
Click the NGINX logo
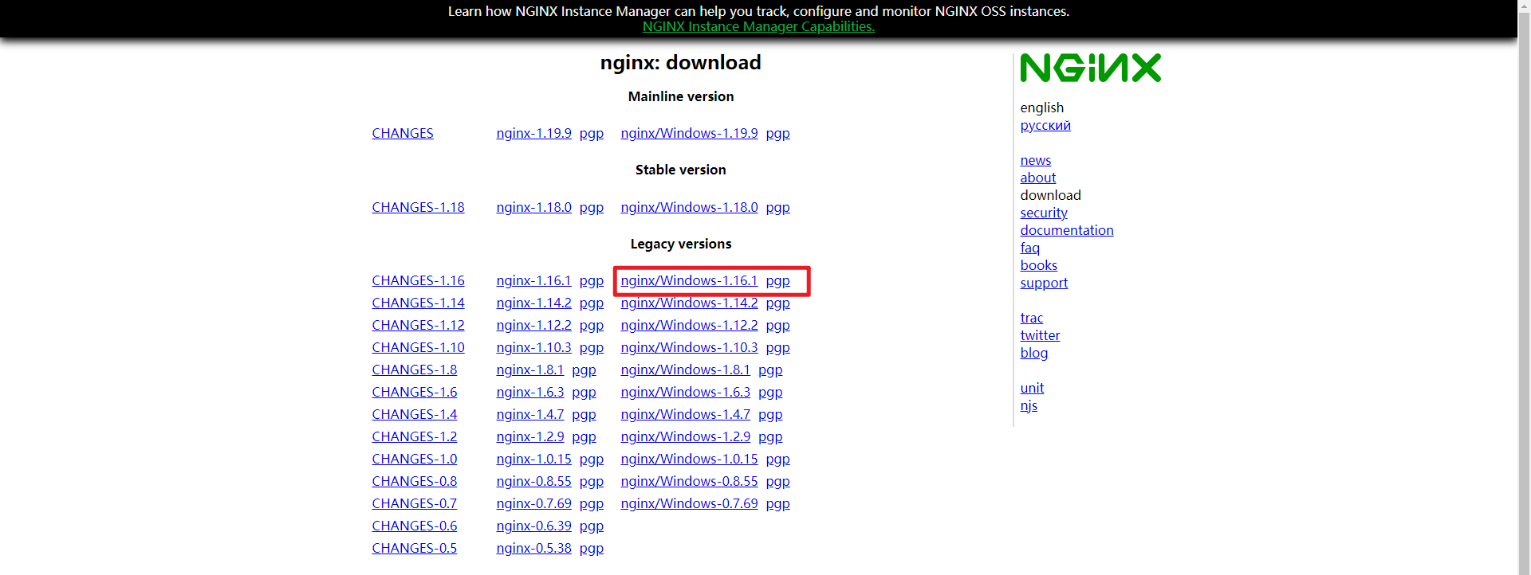pos(1090,68)
